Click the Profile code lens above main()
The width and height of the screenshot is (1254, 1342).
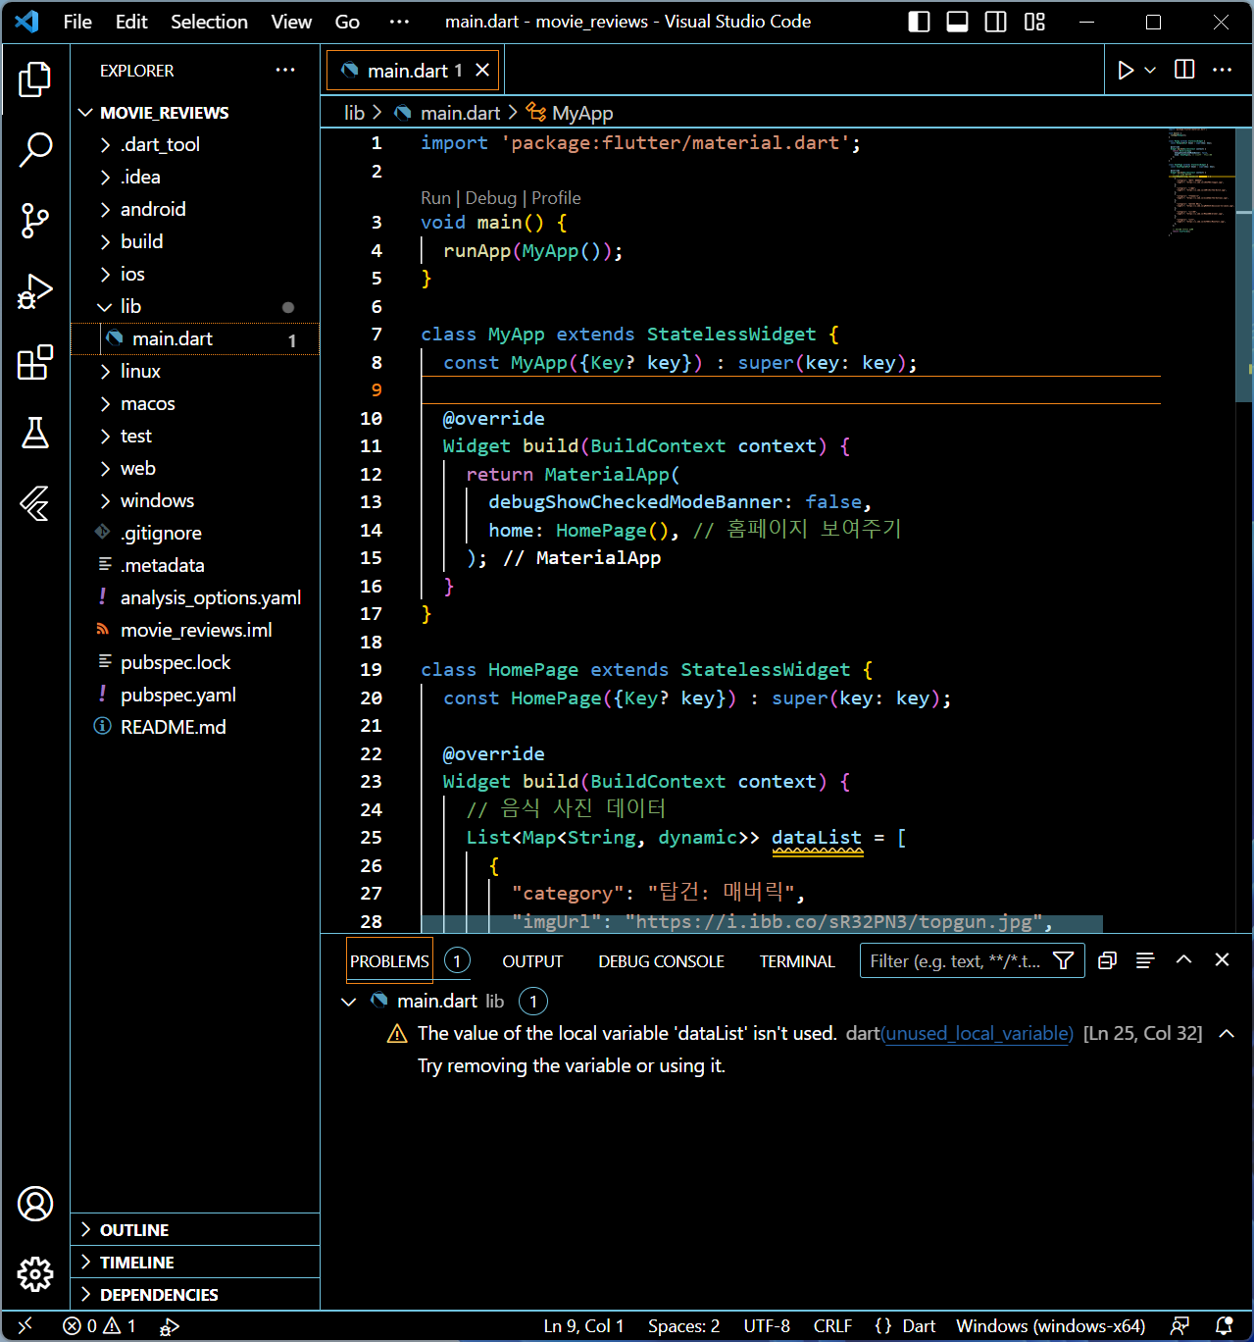(x=556, y=198)
